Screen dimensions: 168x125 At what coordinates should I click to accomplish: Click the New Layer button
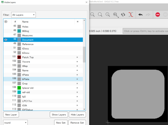[x=11, y=115]
